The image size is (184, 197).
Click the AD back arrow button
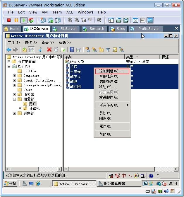click(x=9, y=50)
